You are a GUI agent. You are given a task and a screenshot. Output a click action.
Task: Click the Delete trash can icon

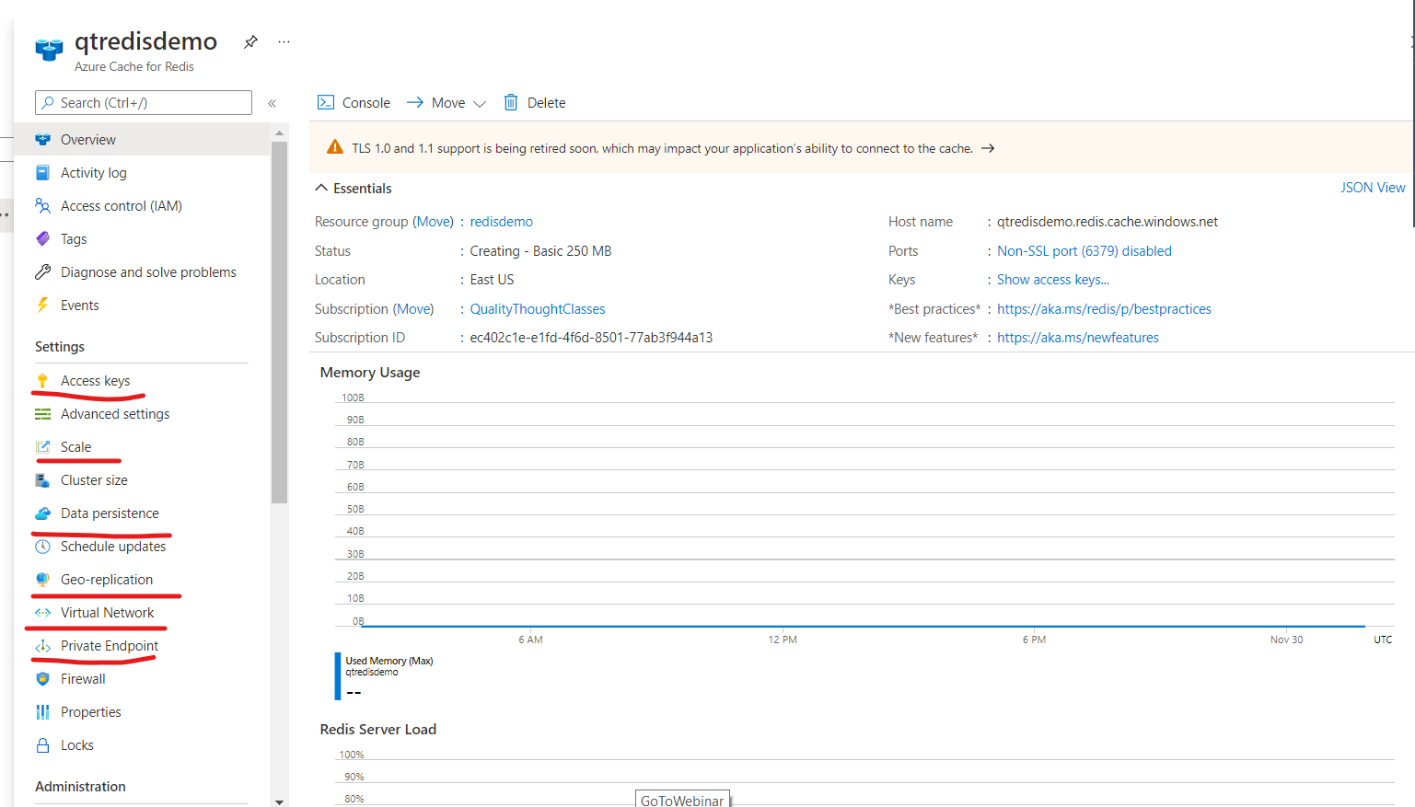[511, 102]
